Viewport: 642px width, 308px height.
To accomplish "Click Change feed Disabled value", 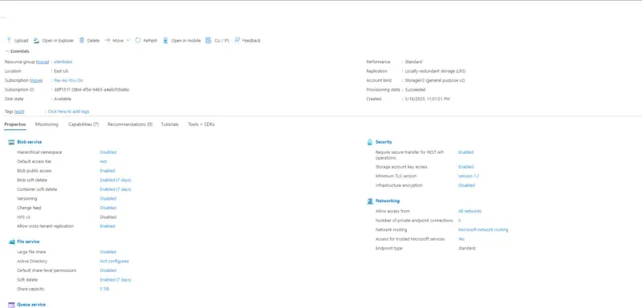I will (x=108, y=208).
